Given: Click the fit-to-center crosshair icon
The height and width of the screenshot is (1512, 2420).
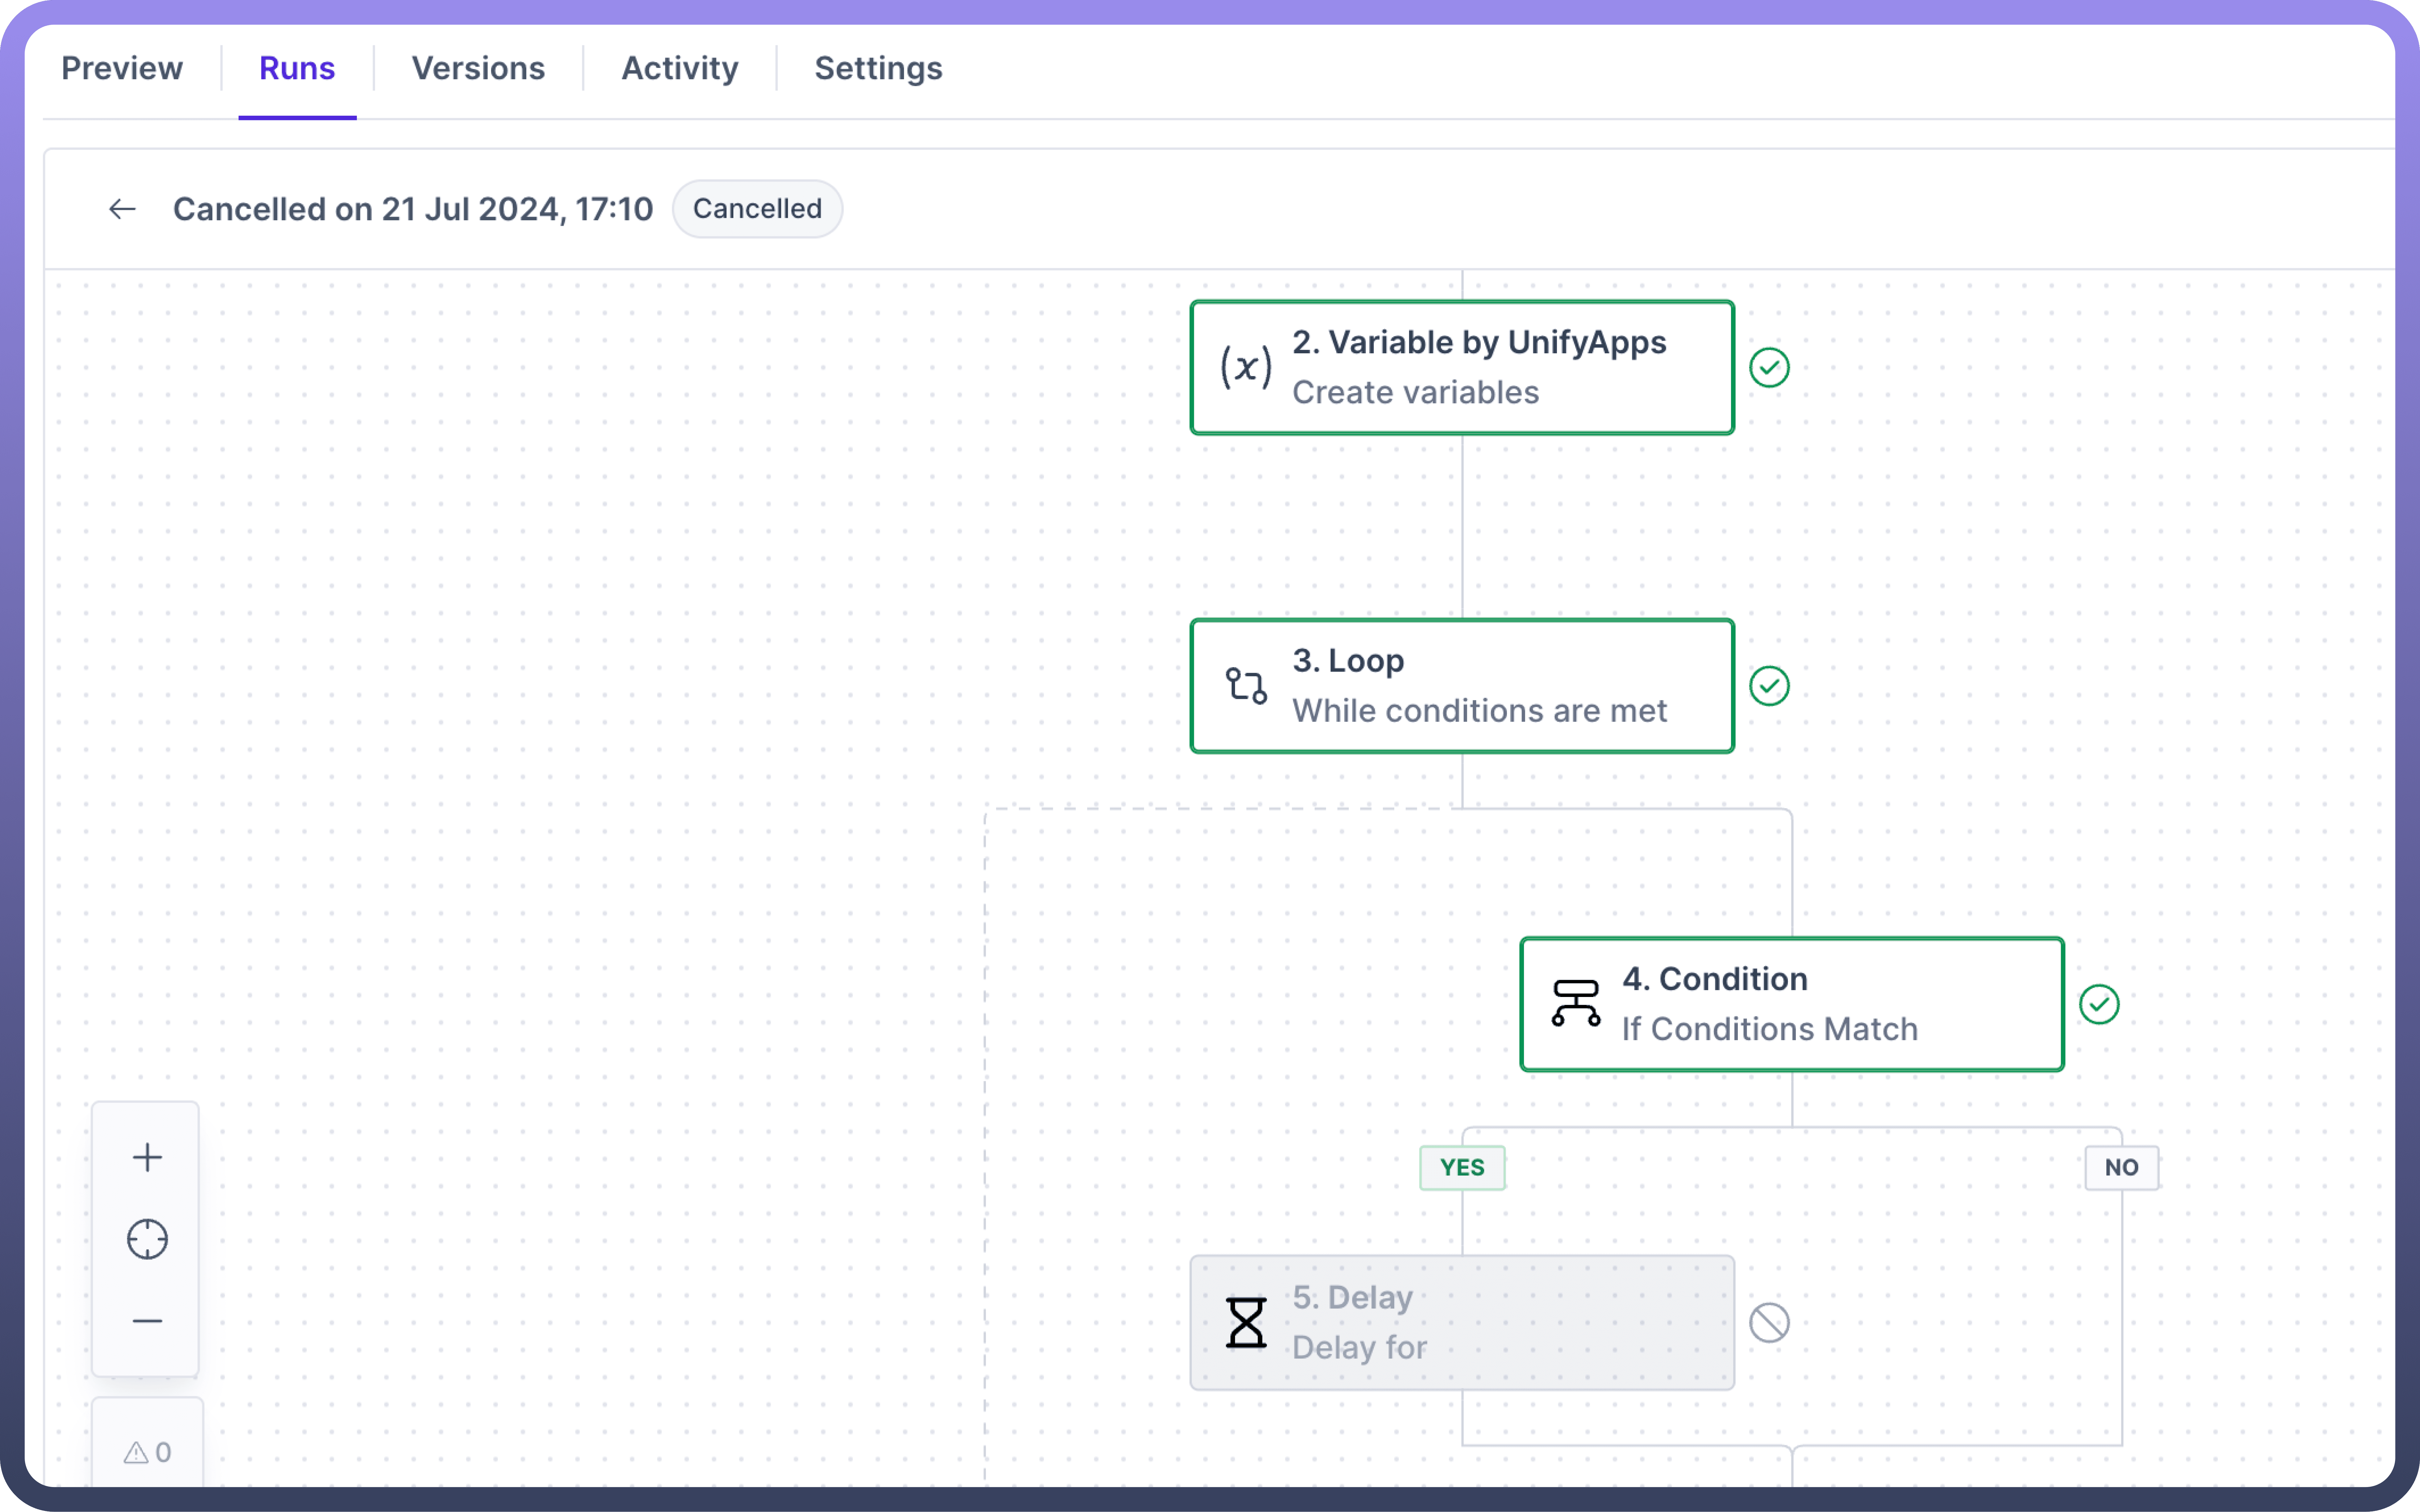Looking at the screenshot, I should point(147,1239).
